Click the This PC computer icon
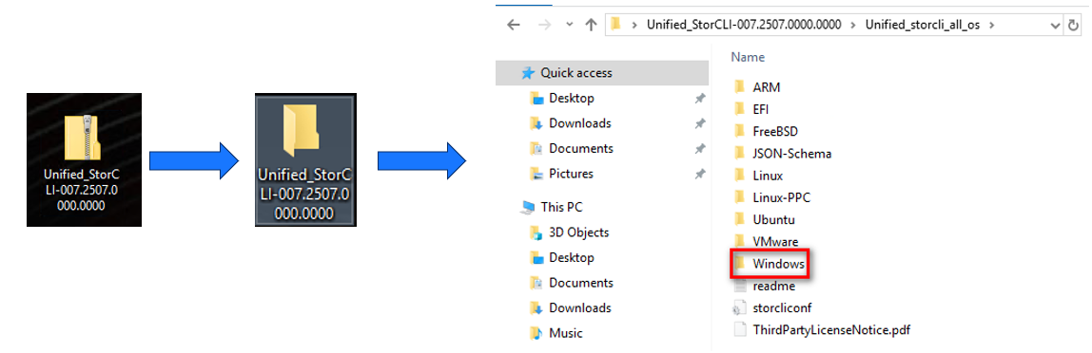This screenshot has height=353, width=1092. 529,206
